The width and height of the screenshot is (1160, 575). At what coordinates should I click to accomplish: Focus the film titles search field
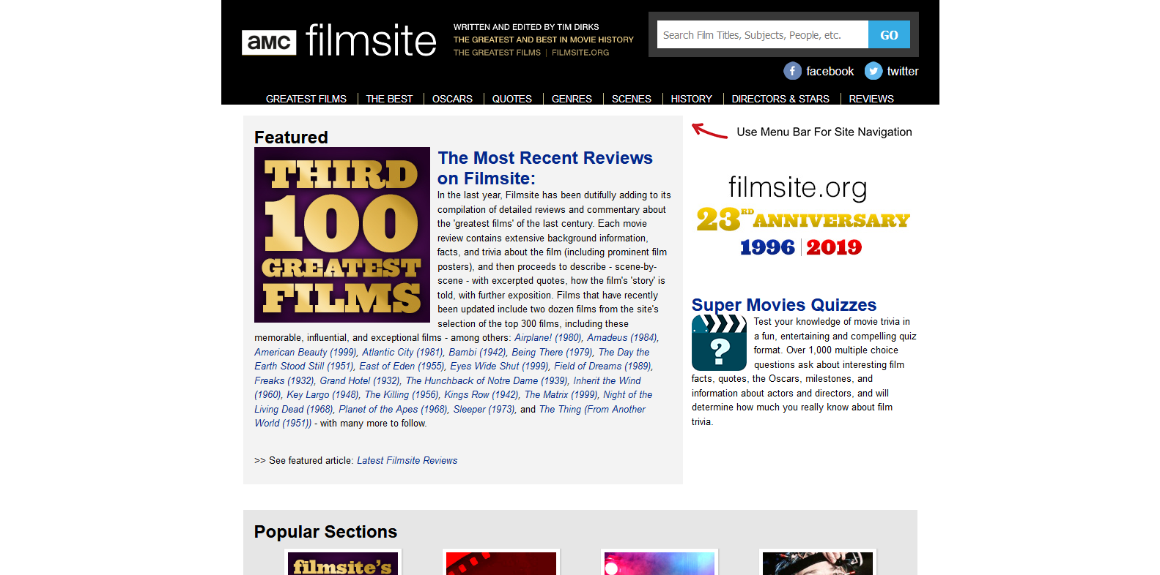pyautogui.click(x=762, y=35)
